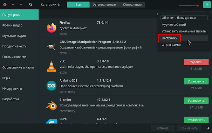This screenshot has width=212, height=133.
Task: Click the Arduino IDE icon
Action: (x=52, y=86)
